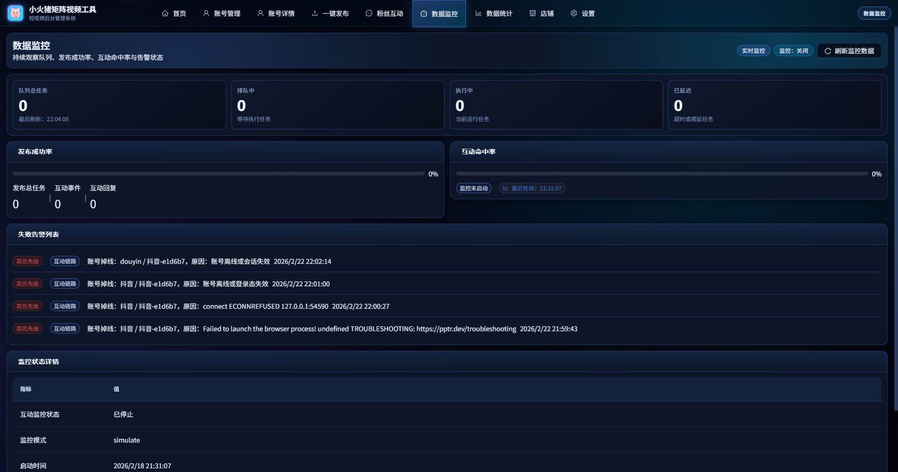Switch to the 账号详情 tab

pos(276,14)
